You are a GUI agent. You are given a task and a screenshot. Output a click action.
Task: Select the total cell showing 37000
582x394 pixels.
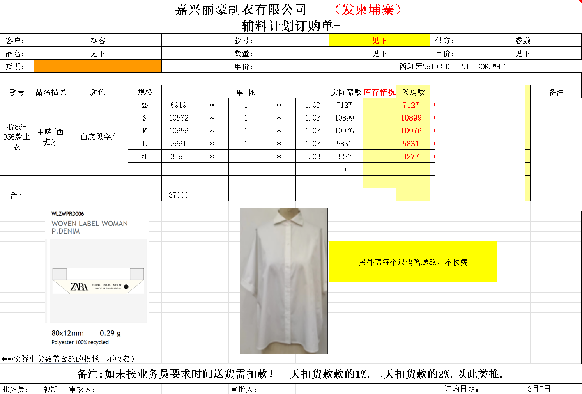[178, 195]
